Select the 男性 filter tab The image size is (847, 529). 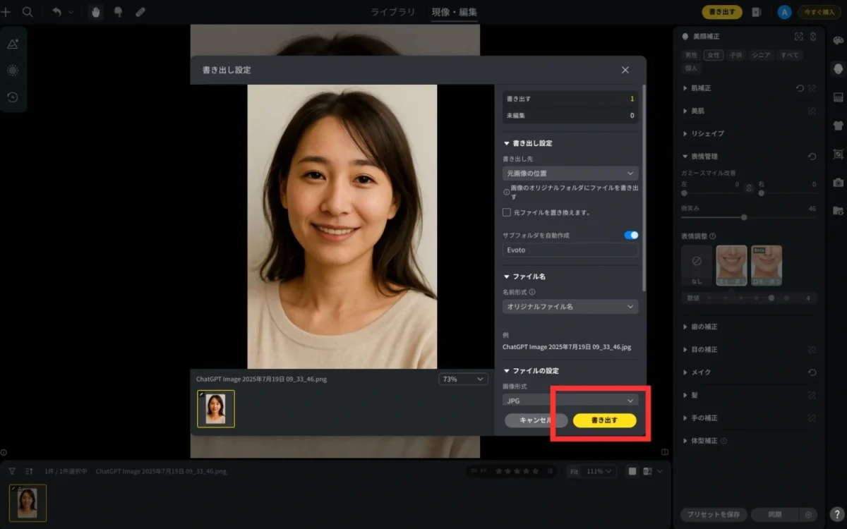click(x=692, y=55)
